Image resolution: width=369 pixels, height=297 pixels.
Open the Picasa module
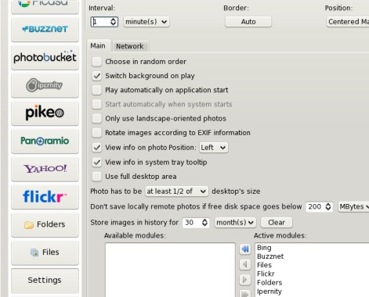pos(45,6)
